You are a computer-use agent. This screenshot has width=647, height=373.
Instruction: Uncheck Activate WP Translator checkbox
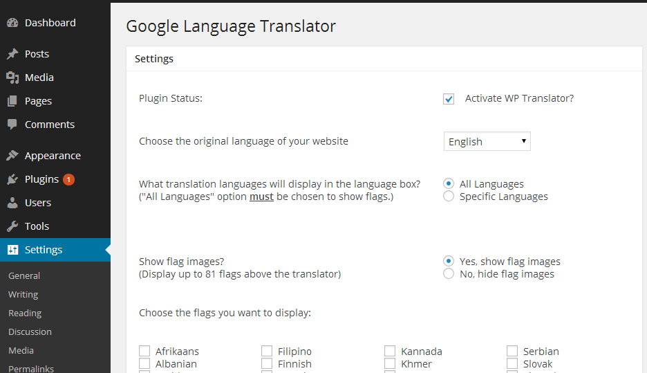tap(449, 99)
